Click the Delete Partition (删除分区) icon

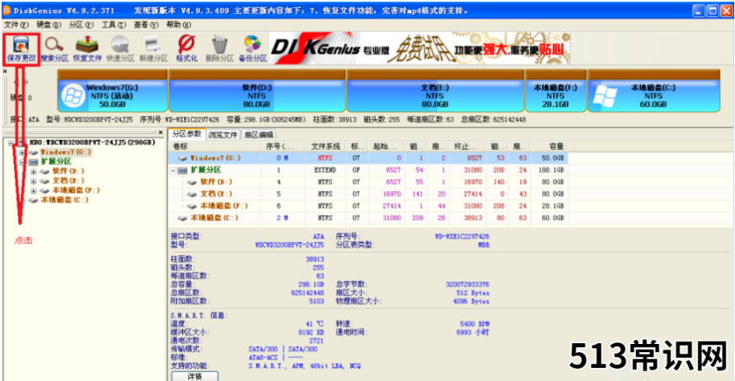tap(219, 49)
